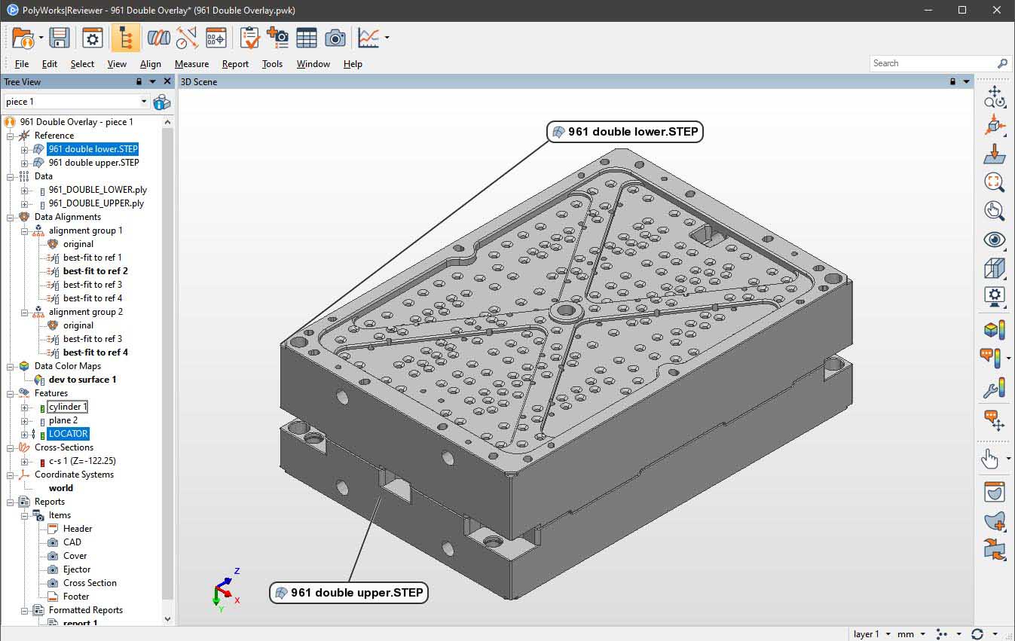This screenshot has height=641, width=1015.
Task: Open the Tree View pane menu arrow
Action: click(153, 81)
